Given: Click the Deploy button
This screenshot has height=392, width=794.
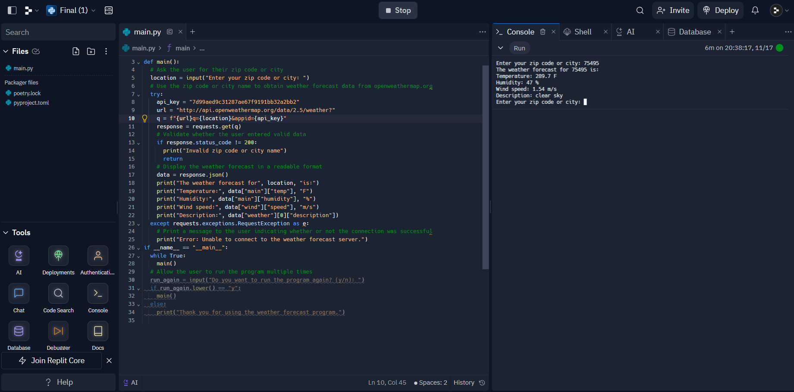Looking at the screenshot, I should 721,10.
